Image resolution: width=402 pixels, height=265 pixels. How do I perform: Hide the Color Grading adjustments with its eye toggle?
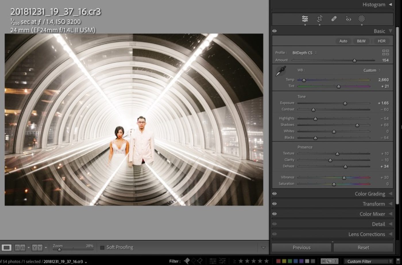click(275, 194)
